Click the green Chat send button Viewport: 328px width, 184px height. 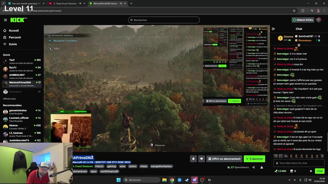coord(320,171)
